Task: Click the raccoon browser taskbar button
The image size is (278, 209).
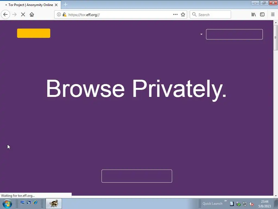Action: click(54, 204)
